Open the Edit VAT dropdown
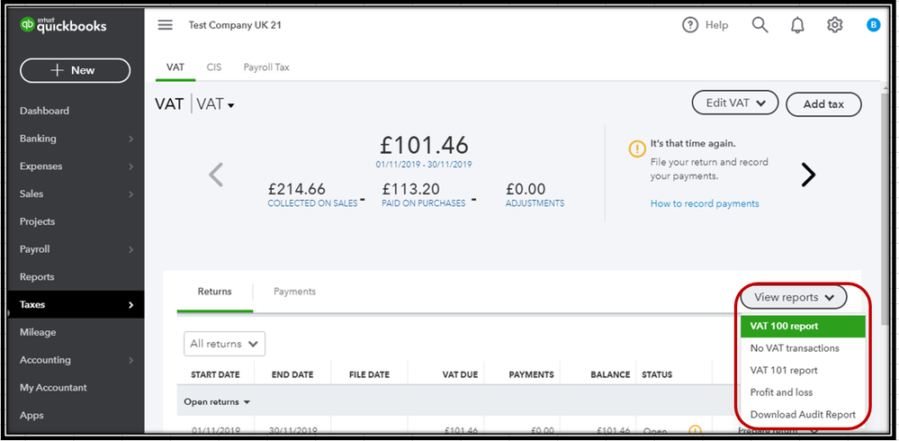Image resolution: width=899 pixels, height=441 pixels. click(x=735, y=103)
